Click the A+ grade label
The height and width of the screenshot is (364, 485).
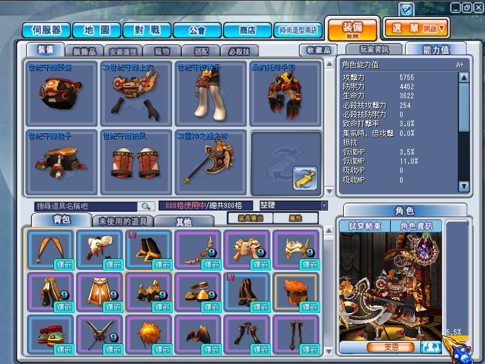pos(460,65)
